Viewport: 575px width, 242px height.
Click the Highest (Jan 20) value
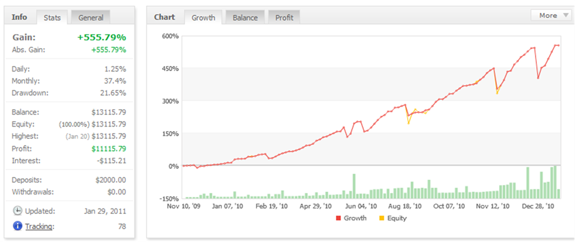(96, 136)
